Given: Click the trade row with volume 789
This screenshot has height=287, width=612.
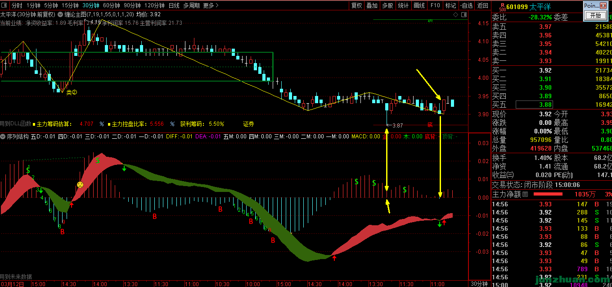Looking at the screenshot, I should (551, 269).
